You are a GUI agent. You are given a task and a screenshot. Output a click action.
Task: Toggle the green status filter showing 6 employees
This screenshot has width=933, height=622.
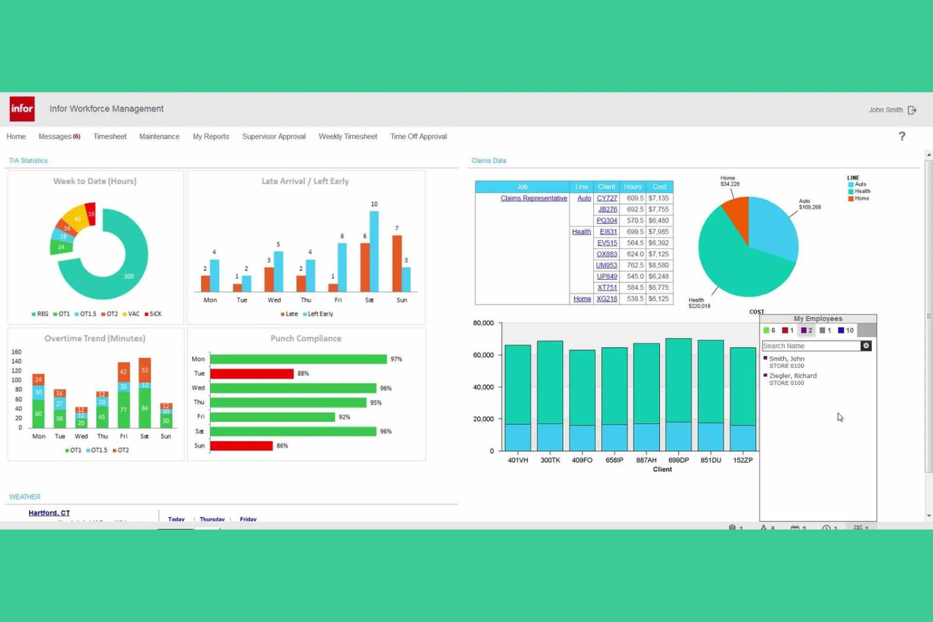tap(767, 330)
